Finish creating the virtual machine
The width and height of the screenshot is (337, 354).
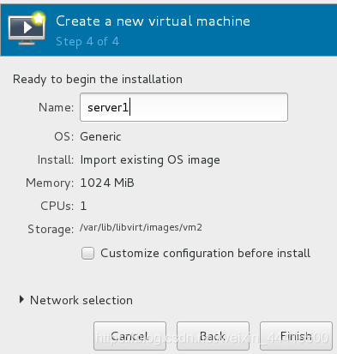(296, 336)
